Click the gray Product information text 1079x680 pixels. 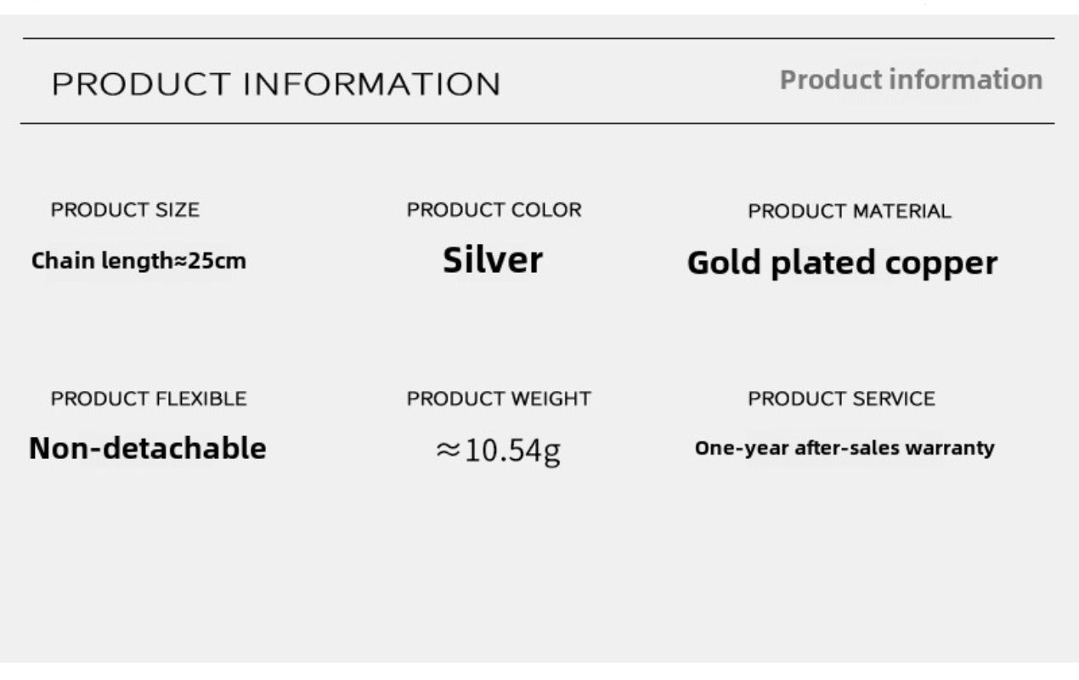(911, 80)
